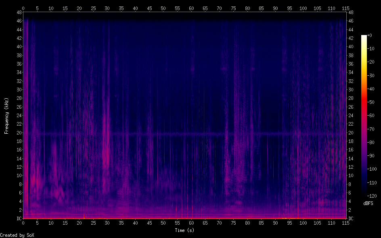Screen dimensions: 381x238
Task: Click the 30 tick on top time axis
Action: (x=107, y=8)
